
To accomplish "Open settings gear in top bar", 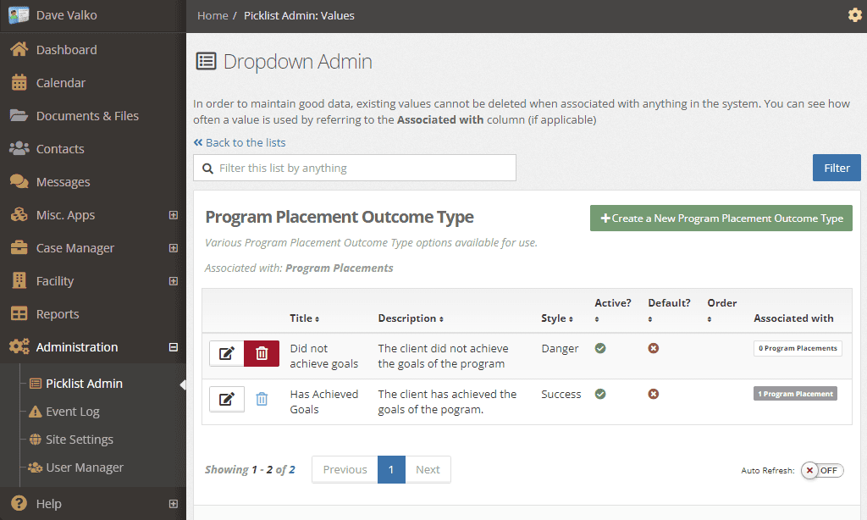I will click(854, 15).
